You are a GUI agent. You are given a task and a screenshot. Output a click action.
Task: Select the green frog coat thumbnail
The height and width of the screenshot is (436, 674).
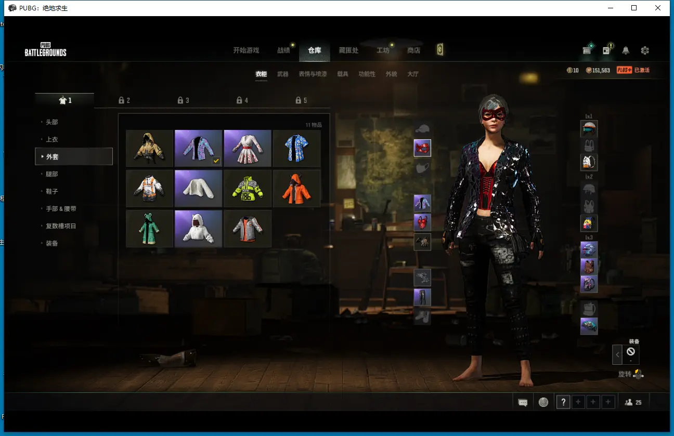coord(150,229)
